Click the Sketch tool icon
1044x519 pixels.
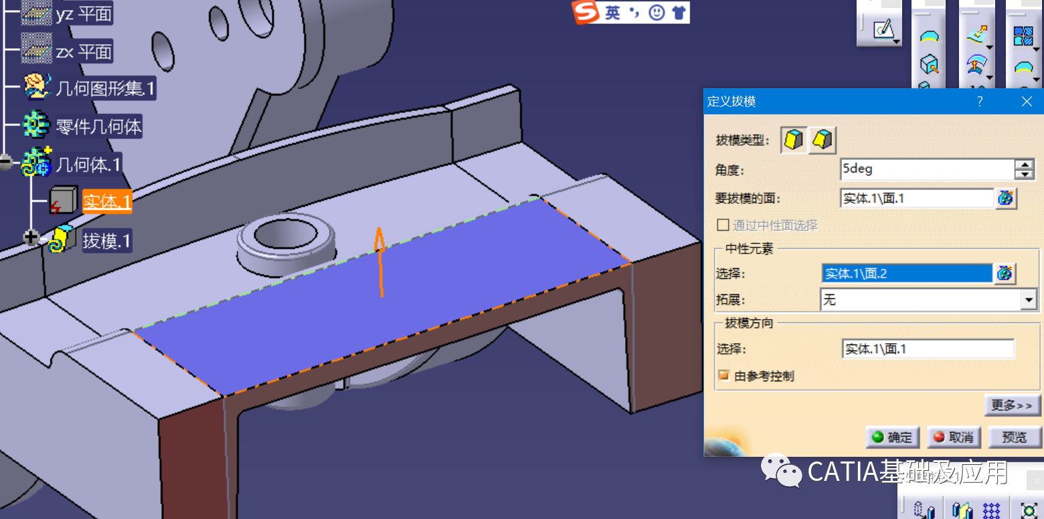pyautogui.click(x=883, y=29)
